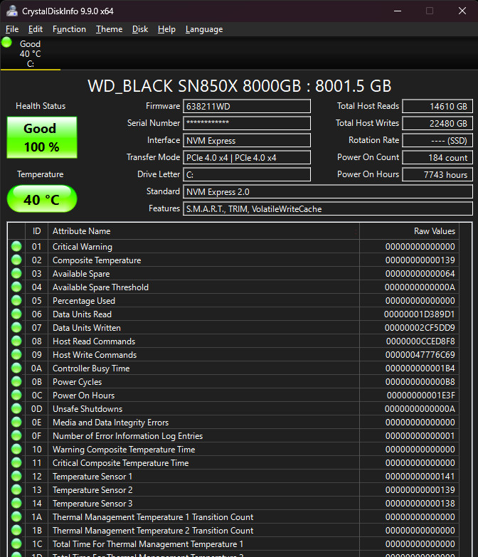Select the Data Units Read attribute name
Screen dimensions: 478x557
[x=82, y=314]
